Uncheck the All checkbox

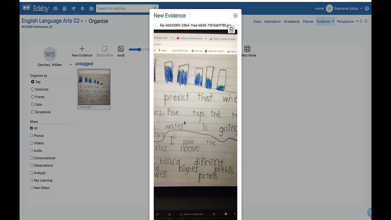[31, 128]
